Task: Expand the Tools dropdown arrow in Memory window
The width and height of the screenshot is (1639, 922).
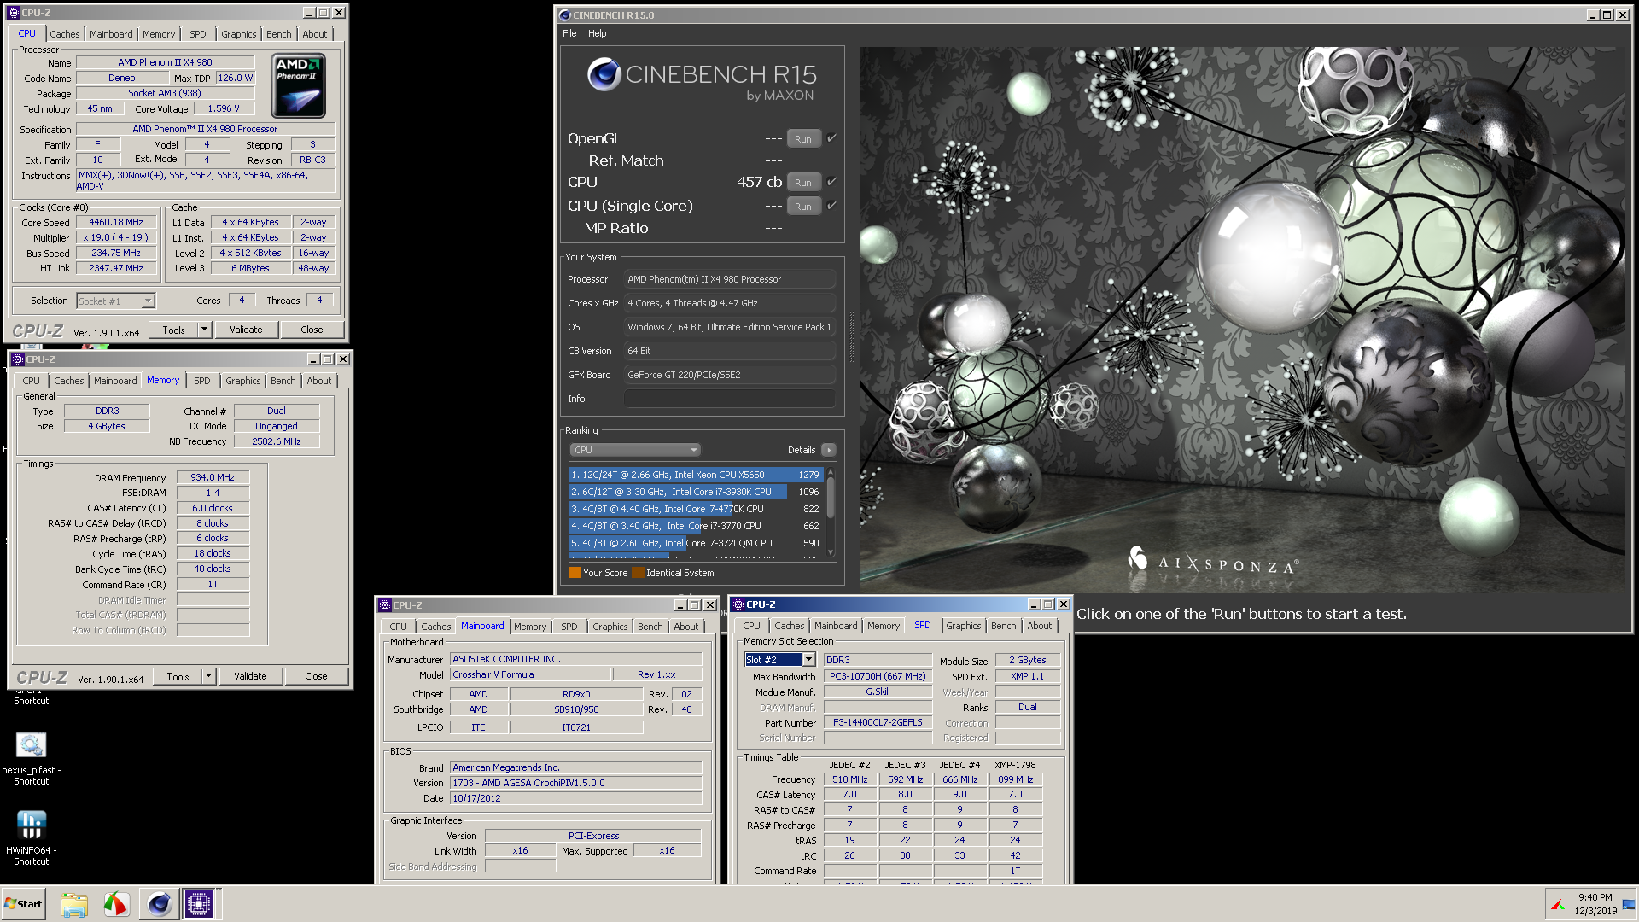Action: point(208,676)
